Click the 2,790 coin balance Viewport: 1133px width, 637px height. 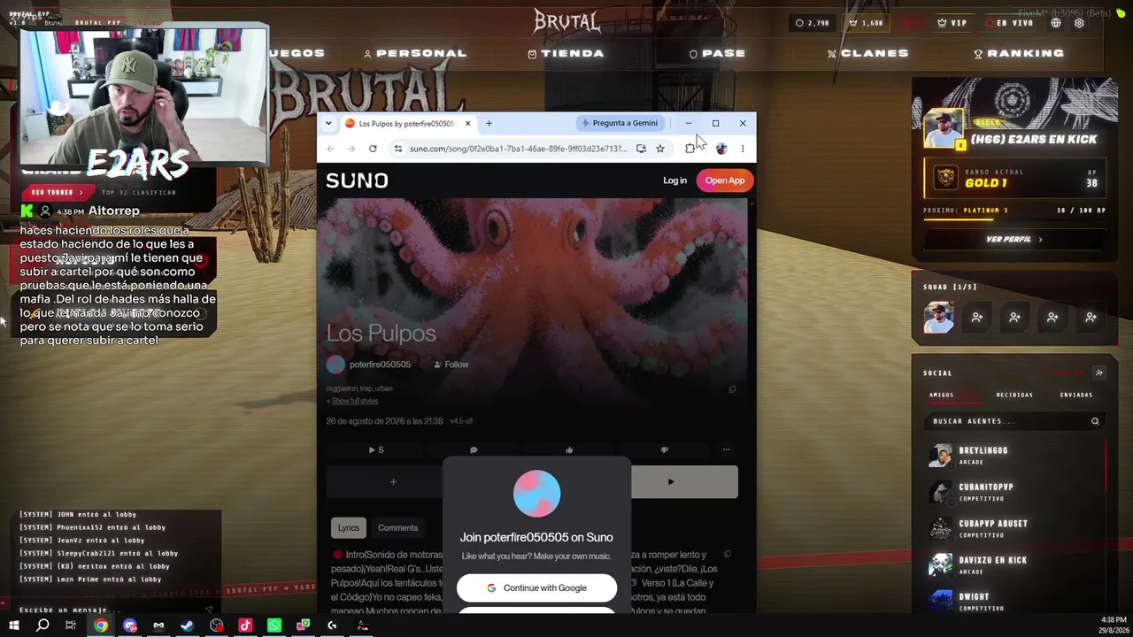pyautogui.click(x=813, y=23)
